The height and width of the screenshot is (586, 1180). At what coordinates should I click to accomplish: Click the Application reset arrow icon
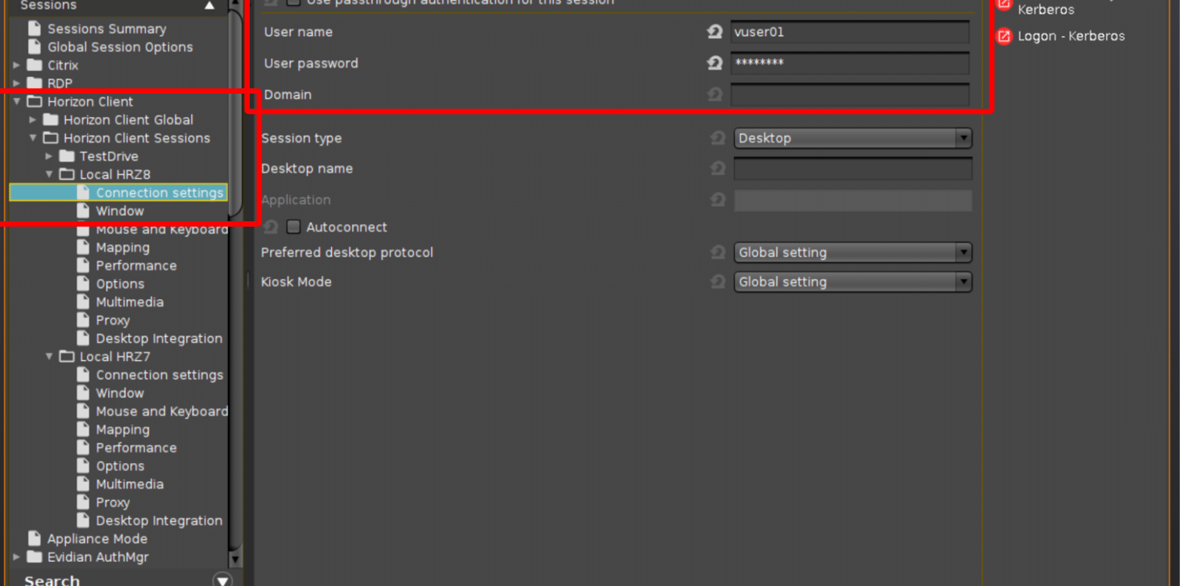tap(718, 199)
